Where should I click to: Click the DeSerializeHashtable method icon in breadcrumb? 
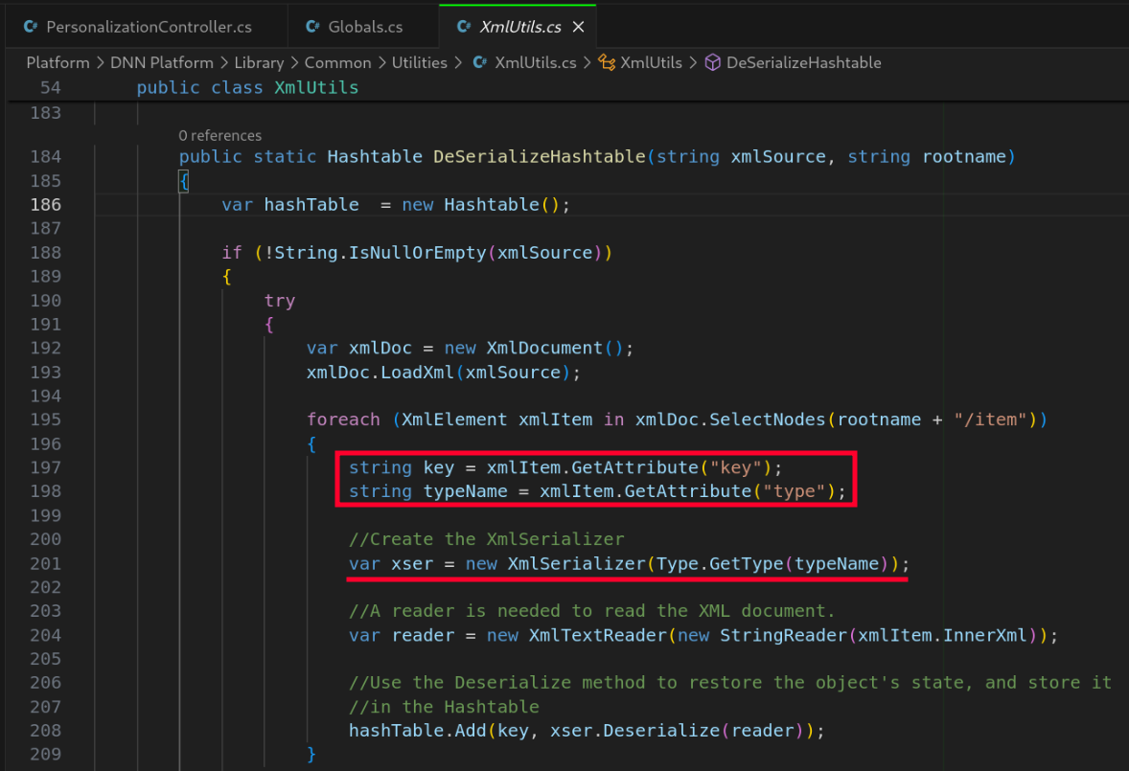click(712, 62)
